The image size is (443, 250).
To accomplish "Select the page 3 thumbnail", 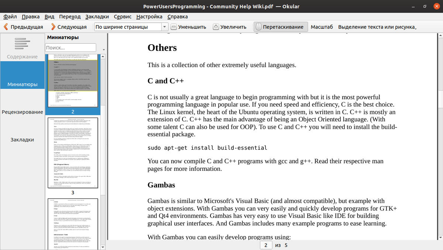I will click(x=73, y=153).
